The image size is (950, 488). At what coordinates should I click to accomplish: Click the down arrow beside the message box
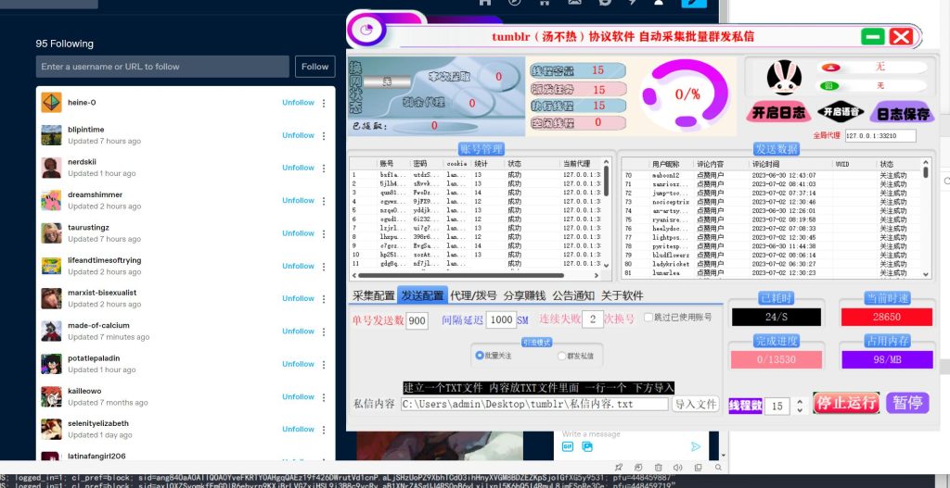tap(723, 456)
